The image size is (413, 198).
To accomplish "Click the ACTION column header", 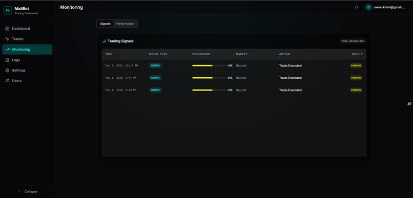I will [284, 54].
